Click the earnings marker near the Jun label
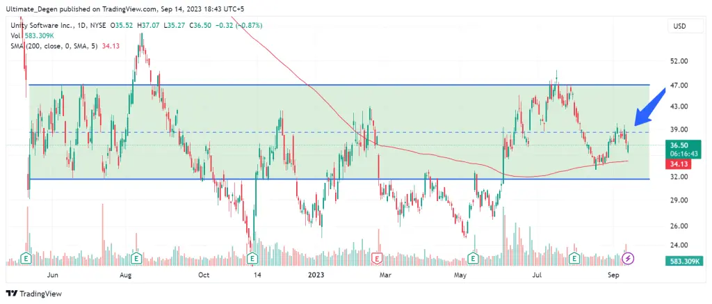Screen dimensions: 712x304 pyautogui.click(x=27, y=259)
